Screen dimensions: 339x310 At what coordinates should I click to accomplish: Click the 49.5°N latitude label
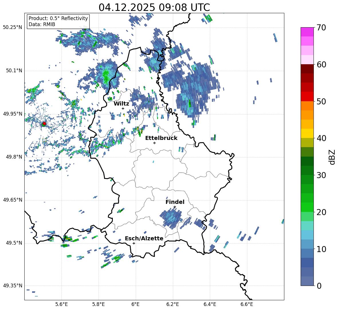pos(14,243)
